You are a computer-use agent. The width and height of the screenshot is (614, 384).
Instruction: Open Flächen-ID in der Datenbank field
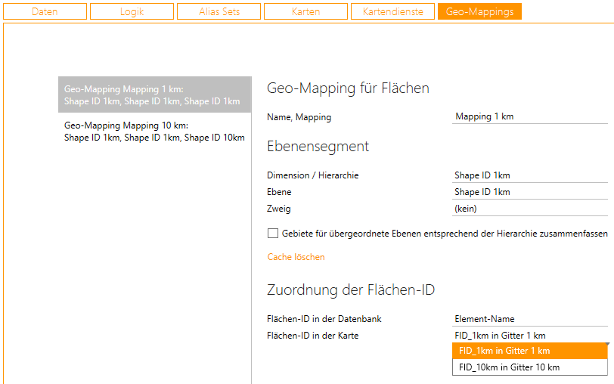point(529,319)
